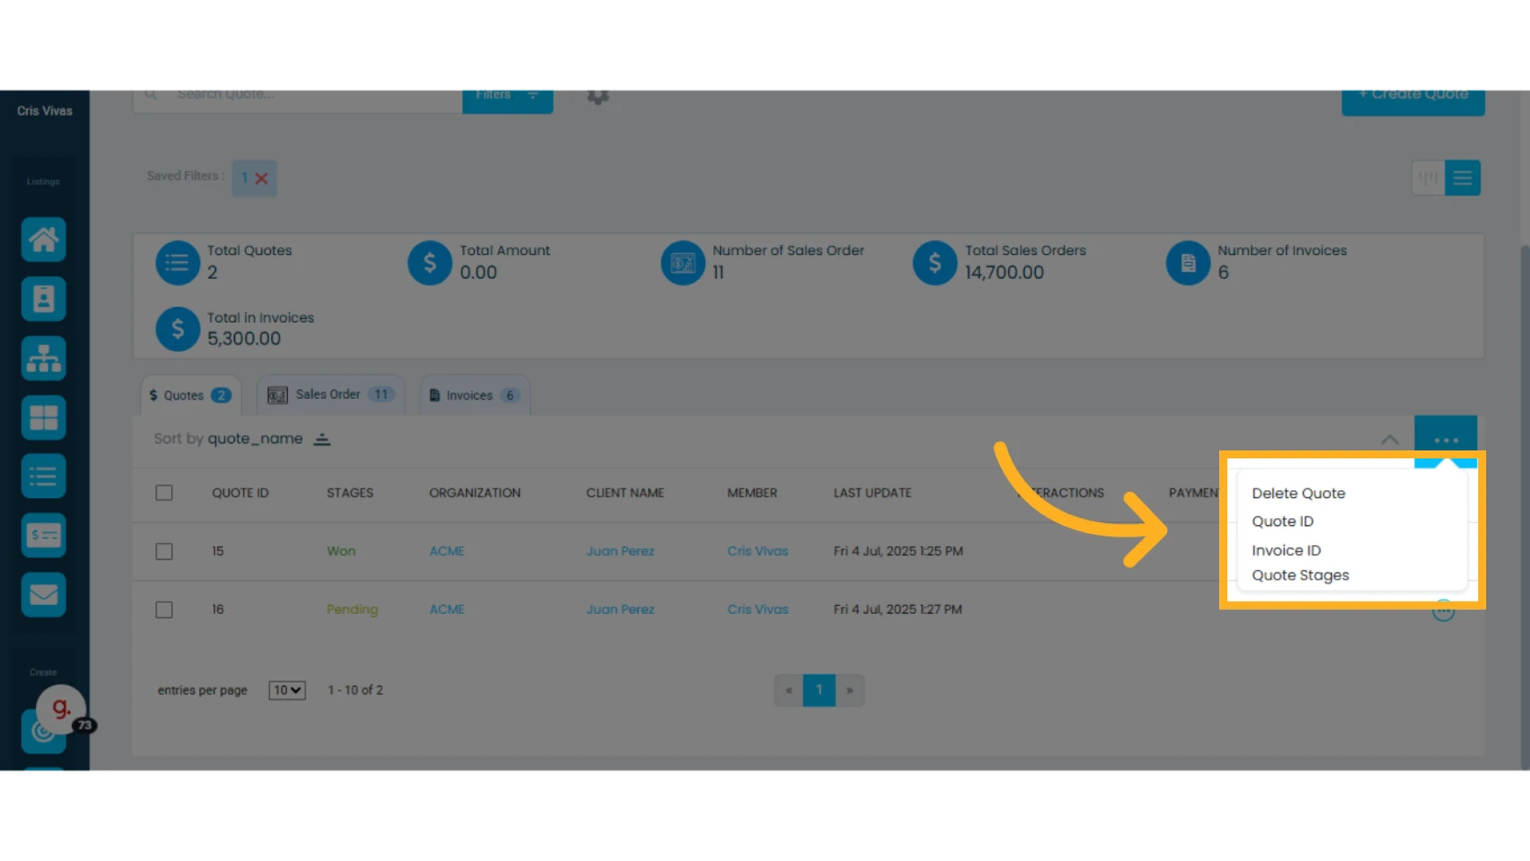
Task: Click the red g. avatar badge
Action: pyautogui.click(x=61, y=709)
